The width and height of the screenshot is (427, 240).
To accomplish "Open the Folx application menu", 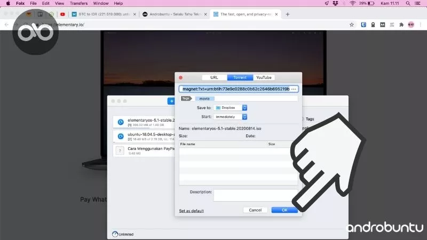I will (20, 3).
